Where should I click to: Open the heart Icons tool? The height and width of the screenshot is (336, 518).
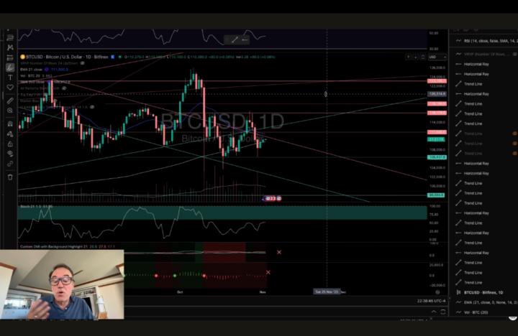10,88
